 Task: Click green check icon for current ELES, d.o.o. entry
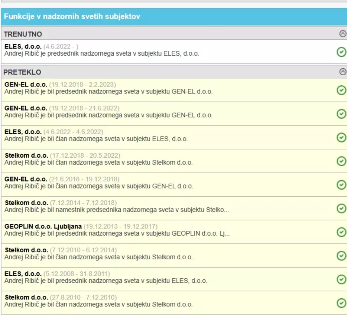tap(341, 52)
